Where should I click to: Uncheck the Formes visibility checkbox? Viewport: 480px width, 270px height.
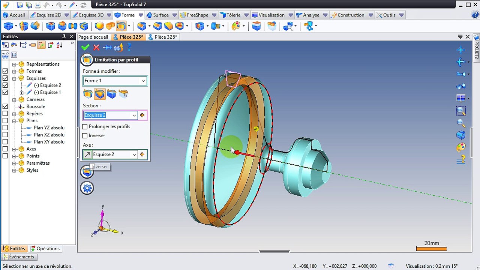[x=5, y=71]
